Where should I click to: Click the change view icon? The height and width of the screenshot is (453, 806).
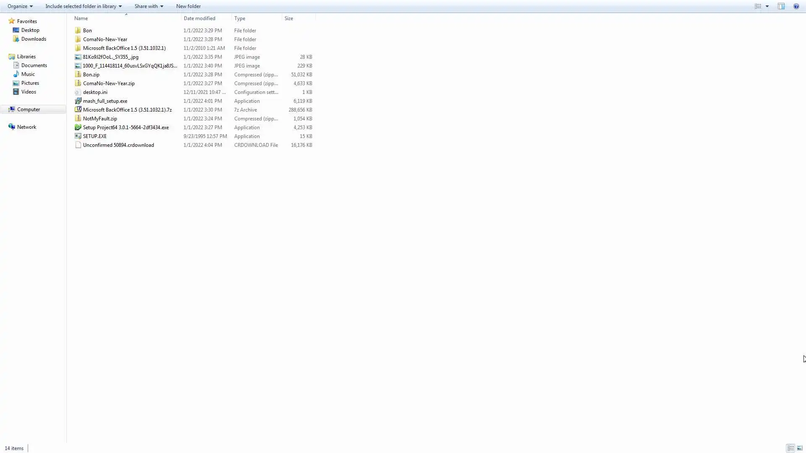click(758, 6)
